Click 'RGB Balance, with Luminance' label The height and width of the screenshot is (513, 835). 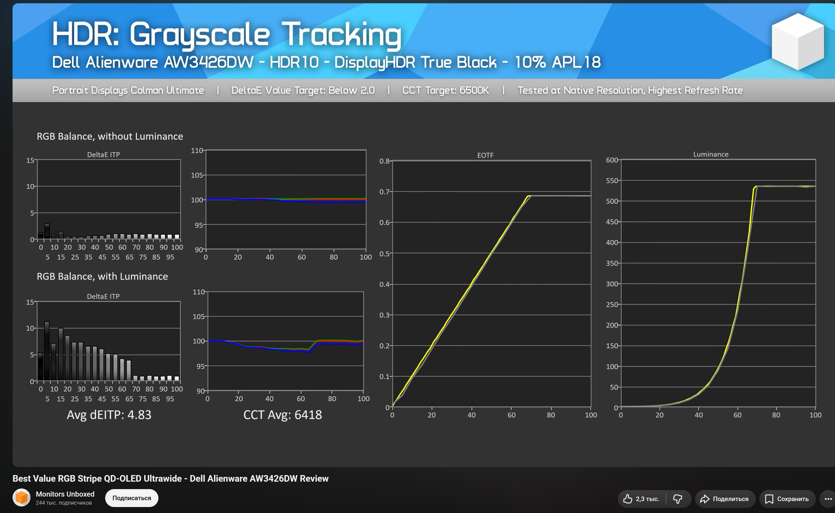coord(102,277)
